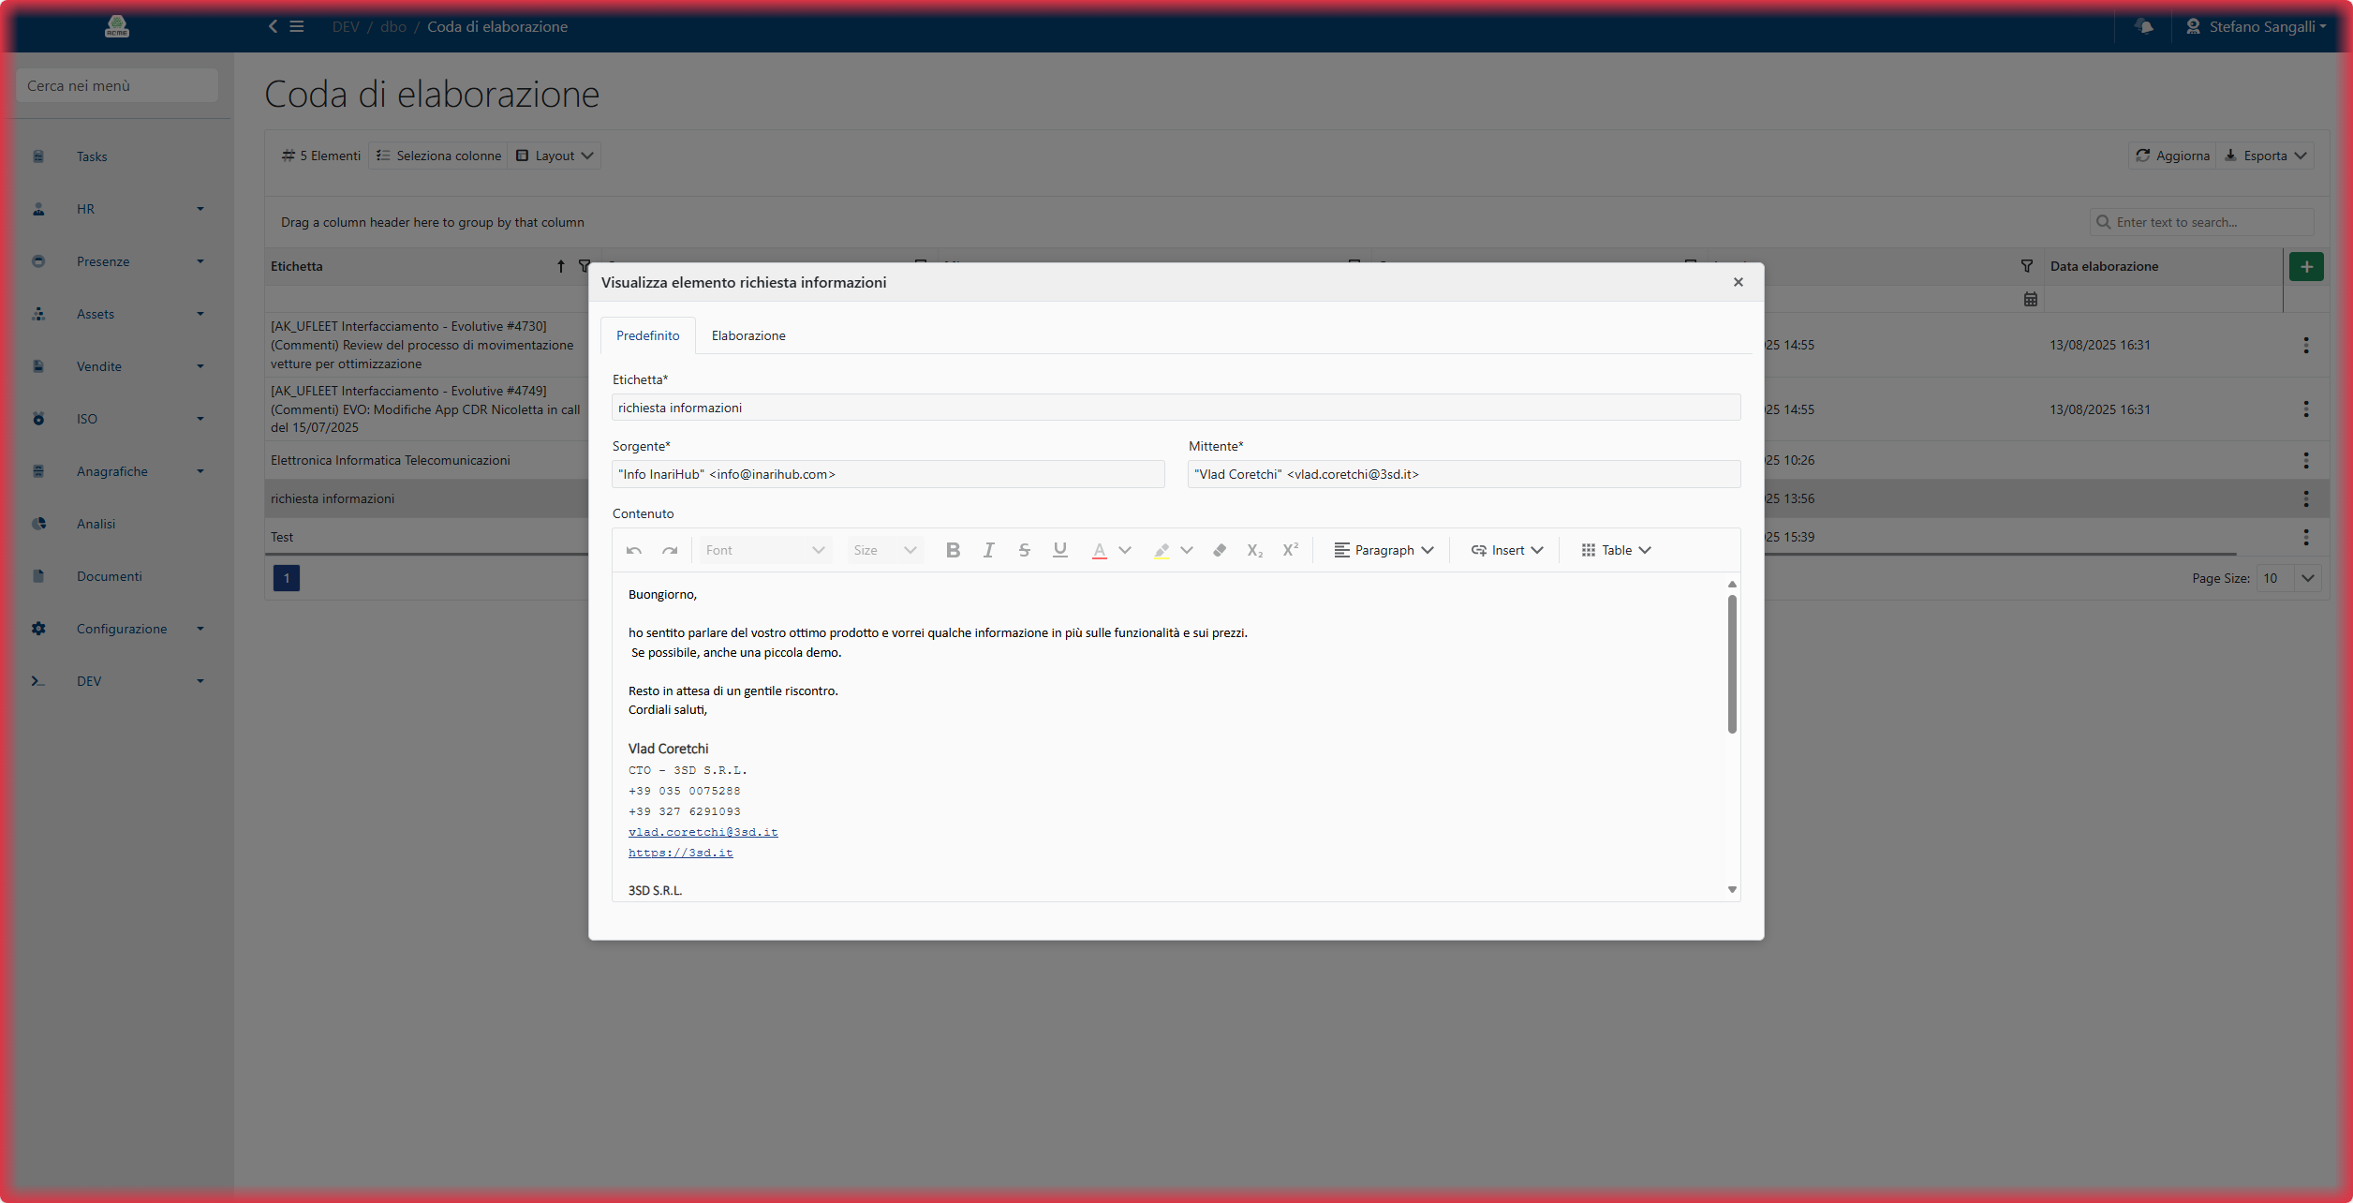Expand the Paragraph menu
The width and height of the screenshot is (2353, 1203).
tap(1384, 550)
